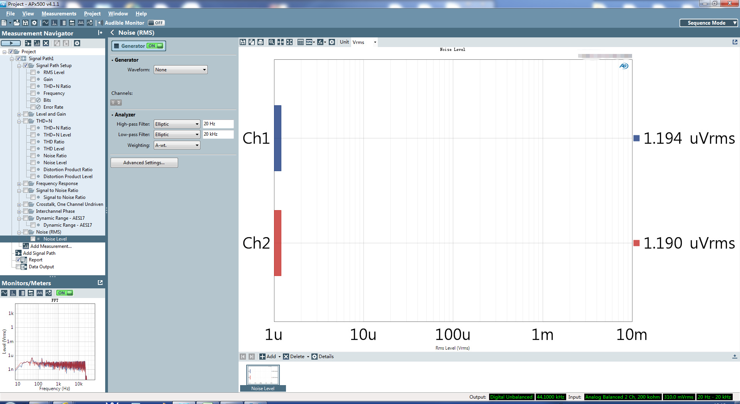Pop out the Monitors/Meters panel
This screenshot has width=740, height=404.
click(100, 283)
